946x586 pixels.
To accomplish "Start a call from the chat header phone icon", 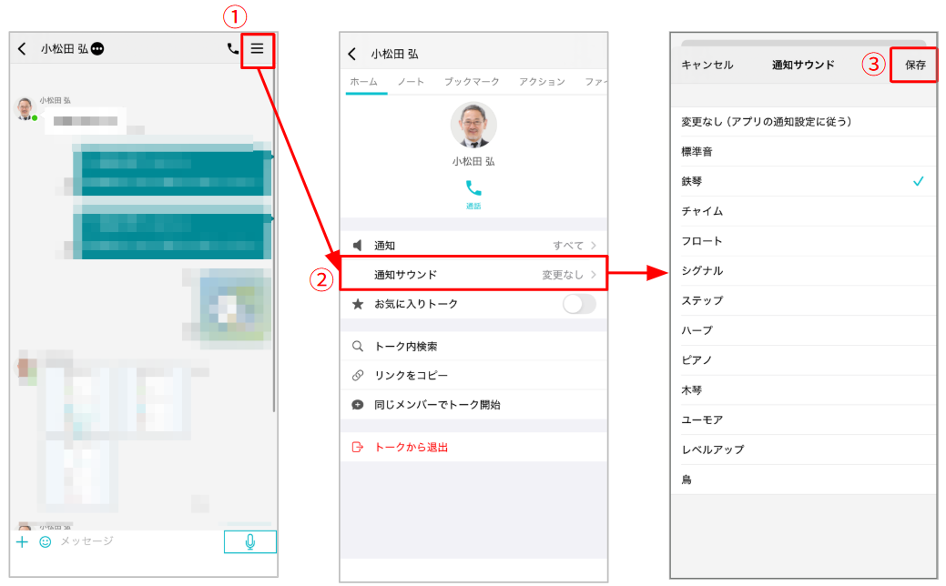I will pyautogui.click(x=233, y=49).
